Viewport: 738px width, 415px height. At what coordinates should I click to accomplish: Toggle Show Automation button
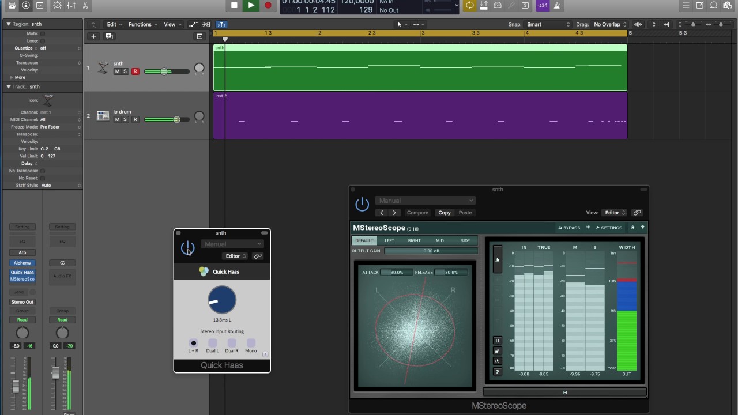tap(193, 24)
